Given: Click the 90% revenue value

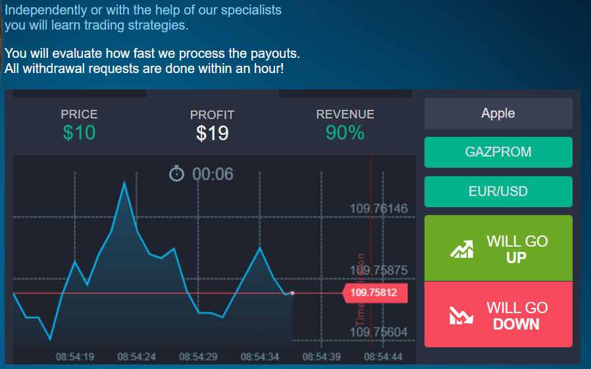Looking at the screenshot, I should point(345,133).
